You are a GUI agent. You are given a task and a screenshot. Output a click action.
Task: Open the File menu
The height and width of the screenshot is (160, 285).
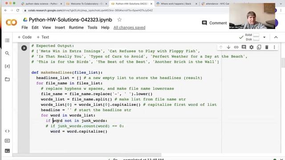tap(24, 28)
